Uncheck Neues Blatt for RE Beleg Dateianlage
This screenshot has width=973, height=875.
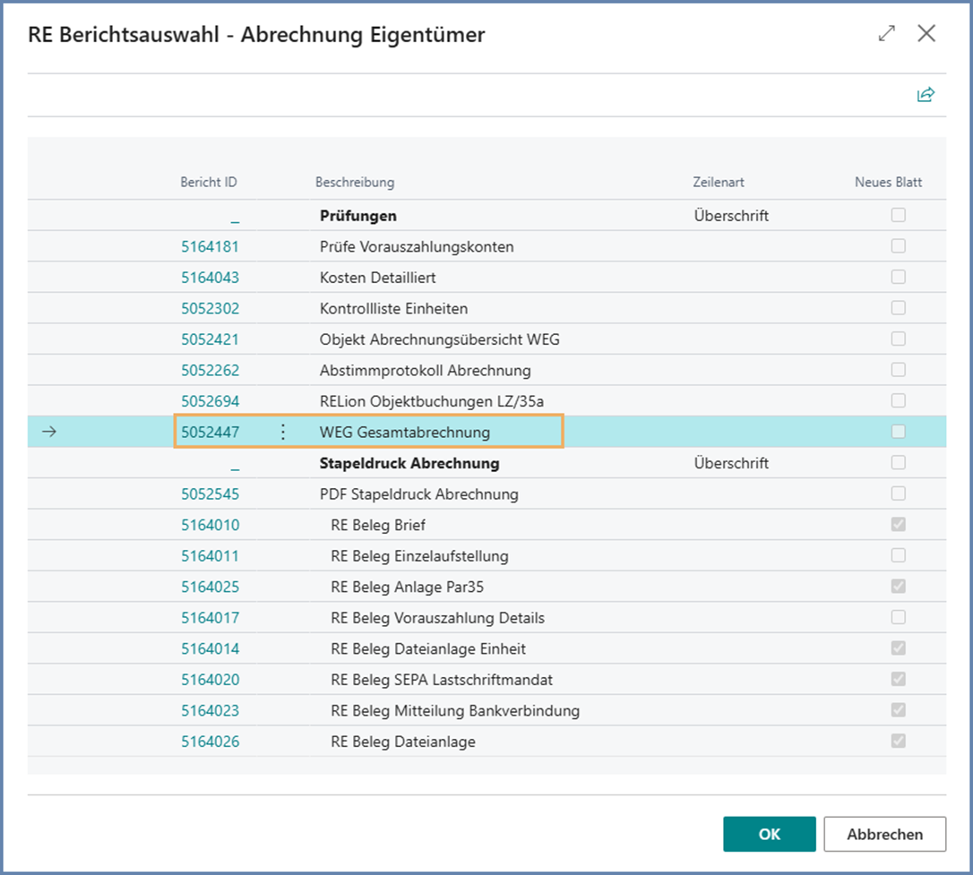[x=898, y=742]
